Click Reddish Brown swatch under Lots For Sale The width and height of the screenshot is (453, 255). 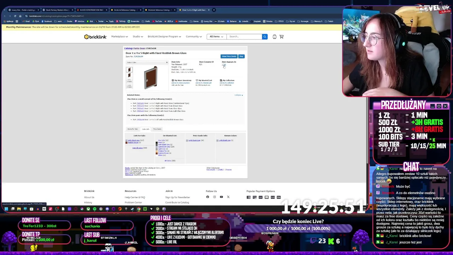coord(126,143)
